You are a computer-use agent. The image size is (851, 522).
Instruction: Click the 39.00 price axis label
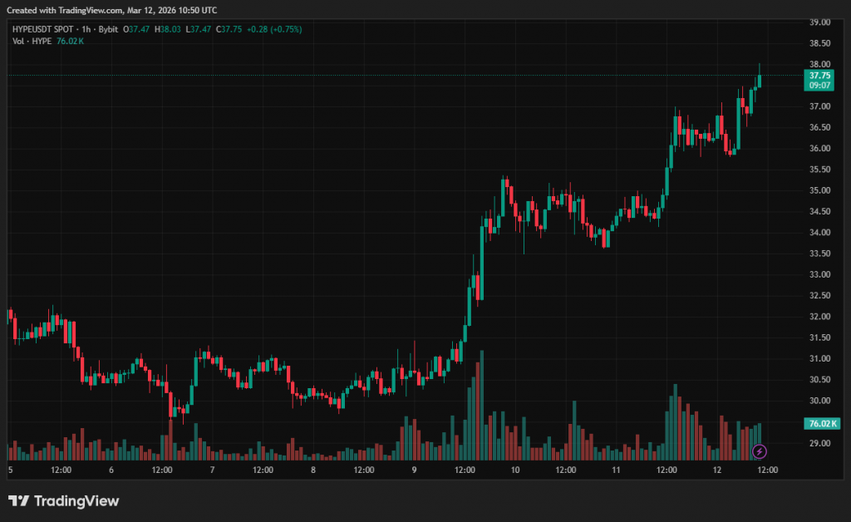pos(819,22)
